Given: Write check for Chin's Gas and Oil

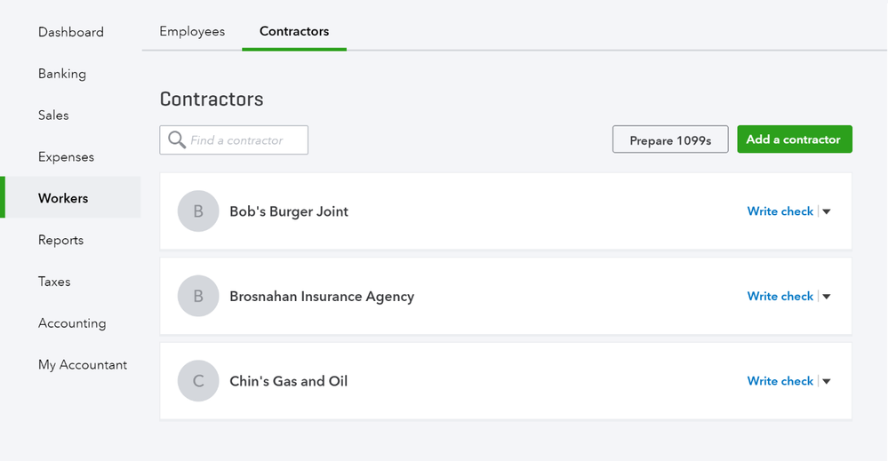Looking at the screenshot, I should click(780, 381).
